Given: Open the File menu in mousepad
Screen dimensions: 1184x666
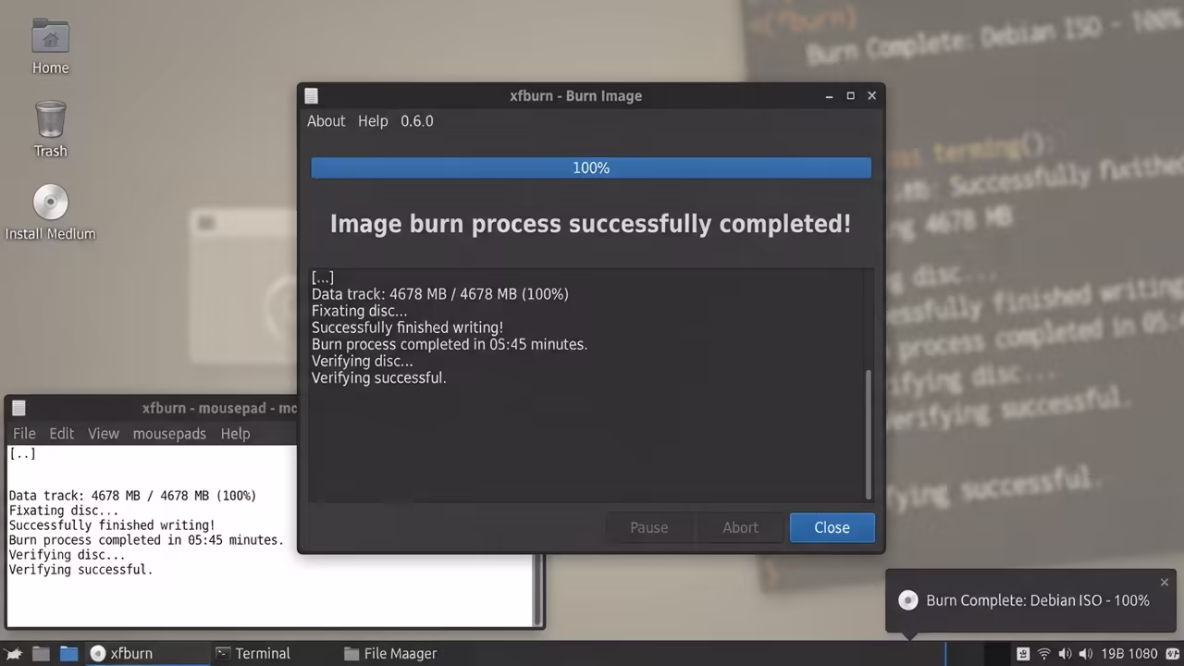Looking at the screenshot, I should tap(24, 434).
